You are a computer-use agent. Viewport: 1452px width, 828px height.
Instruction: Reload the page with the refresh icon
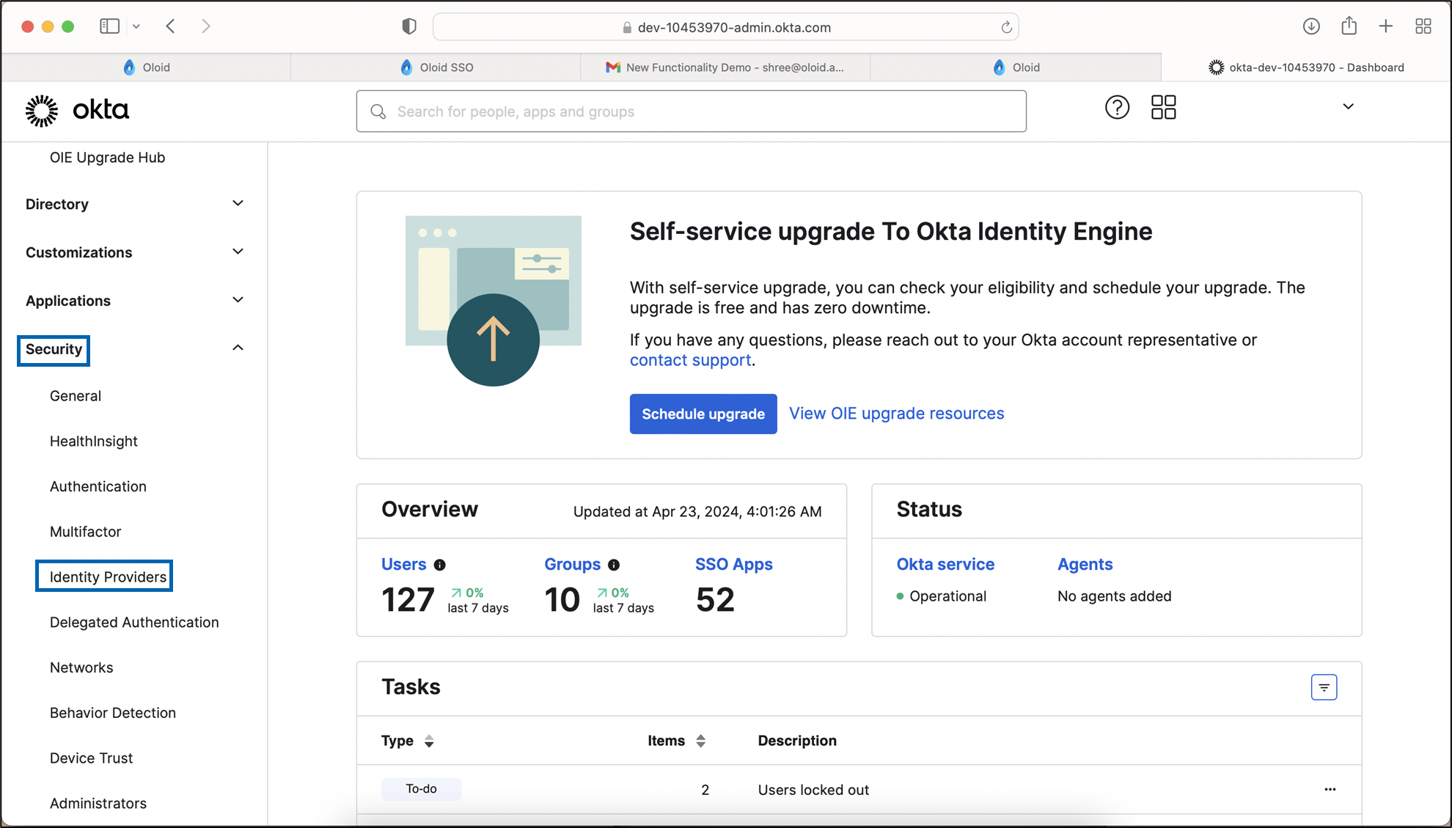(1006, 27)
